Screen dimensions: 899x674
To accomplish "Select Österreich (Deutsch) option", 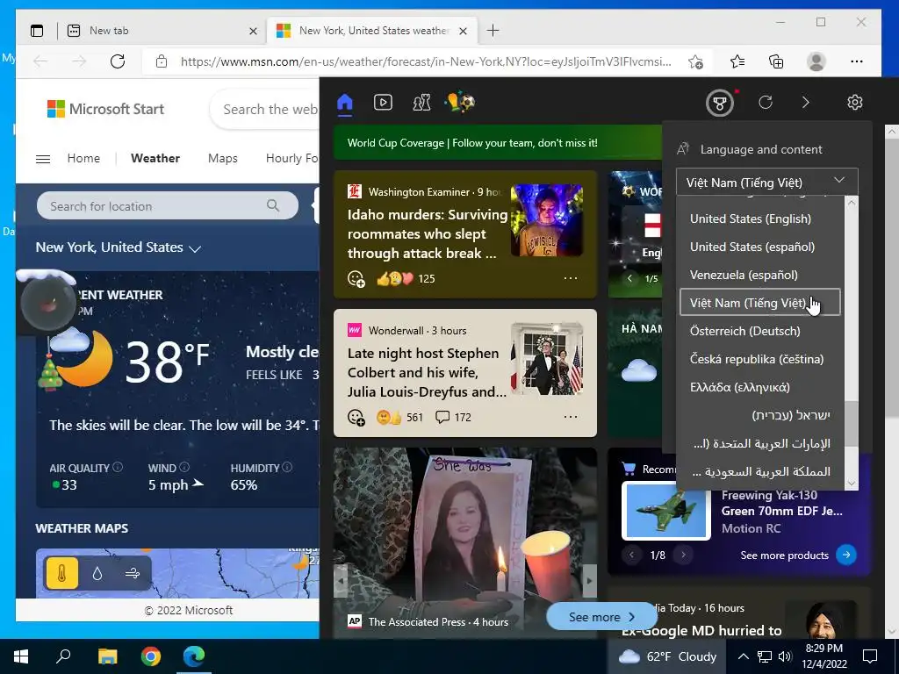I will (x=760, y=331).
